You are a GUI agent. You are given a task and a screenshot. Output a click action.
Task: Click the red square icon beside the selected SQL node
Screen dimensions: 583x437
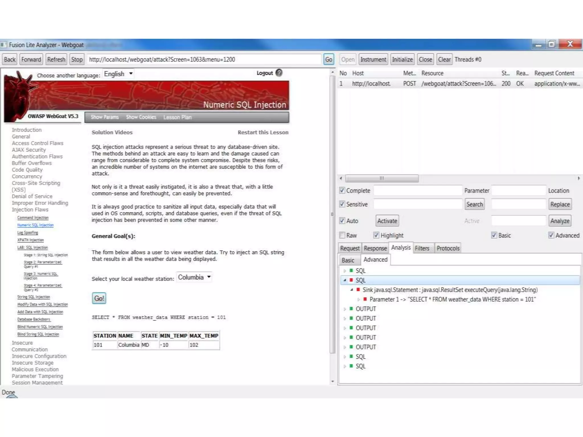[x=351, y=280]
